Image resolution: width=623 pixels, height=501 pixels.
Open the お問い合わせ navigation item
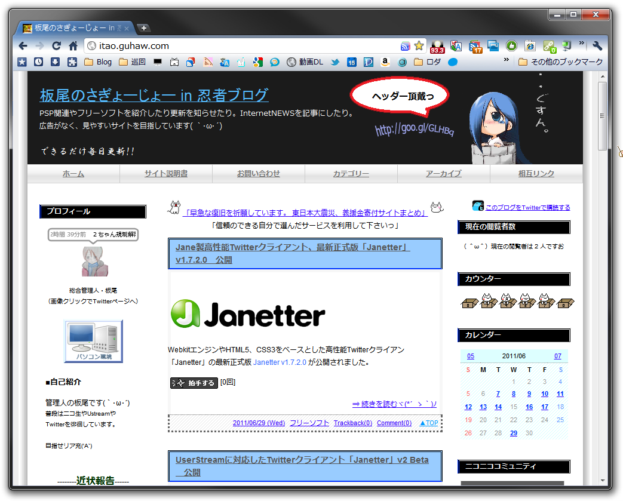click(x=258, y=174)
